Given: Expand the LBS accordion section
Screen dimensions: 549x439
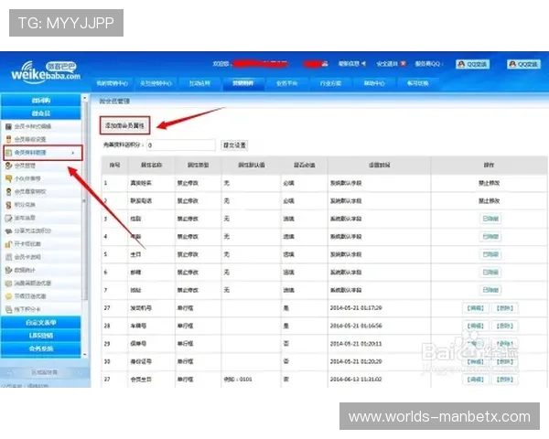Looking at the screenshot, I should click(x=41, y=336).
